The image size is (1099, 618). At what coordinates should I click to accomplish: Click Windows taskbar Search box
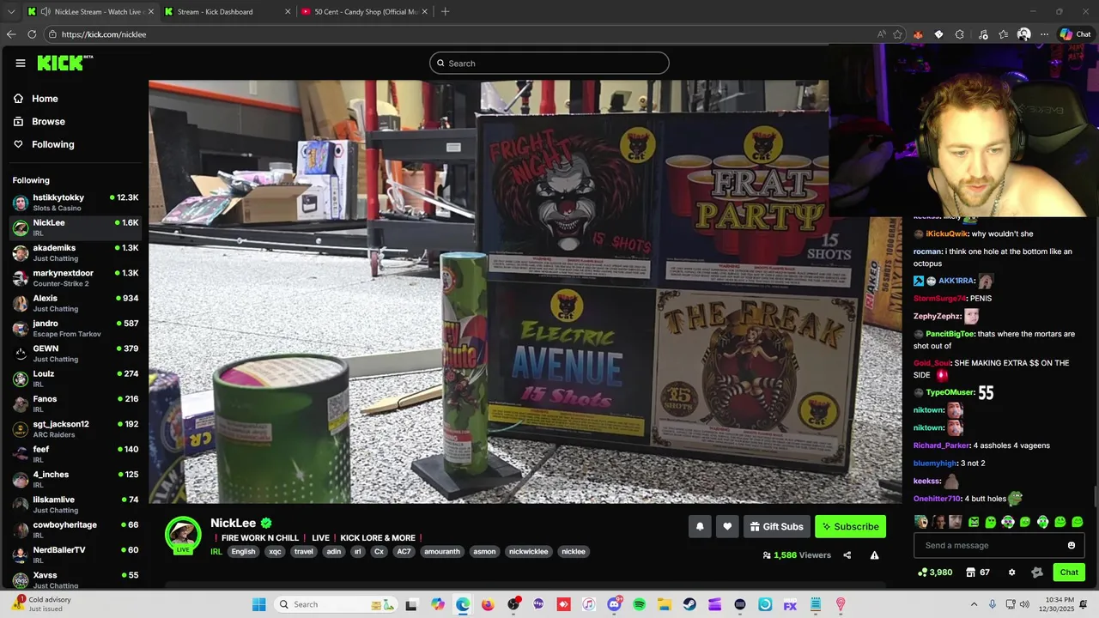(x=335, y=604)
